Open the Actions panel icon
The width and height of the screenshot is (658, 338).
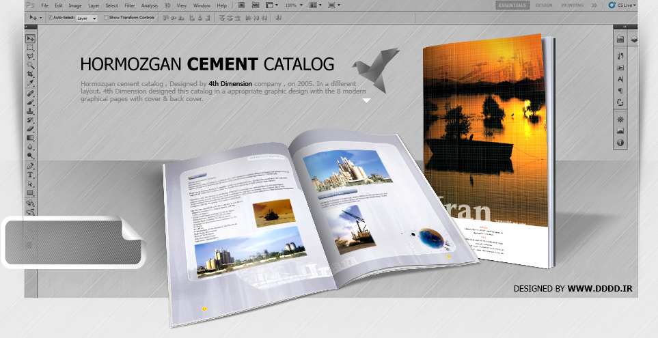tap(620, 68)
